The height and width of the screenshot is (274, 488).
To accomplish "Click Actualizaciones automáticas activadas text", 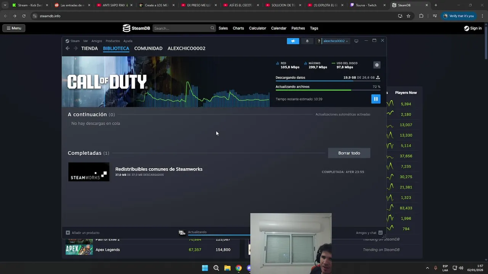I will point(343,114).
